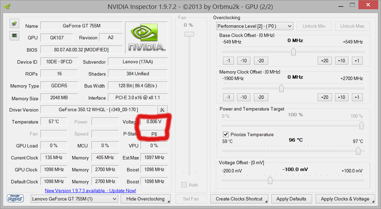Click the Memory Type field GDDR5
The height and width of the screenshot is (209, 381).
[x=59, y=86]
